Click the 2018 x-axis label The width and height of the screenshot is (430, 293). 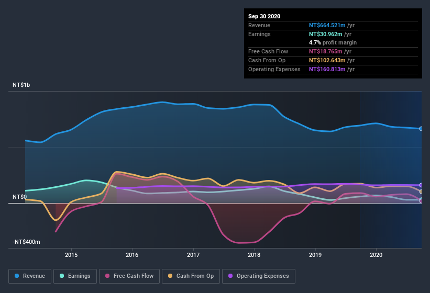tap(254, 255)
